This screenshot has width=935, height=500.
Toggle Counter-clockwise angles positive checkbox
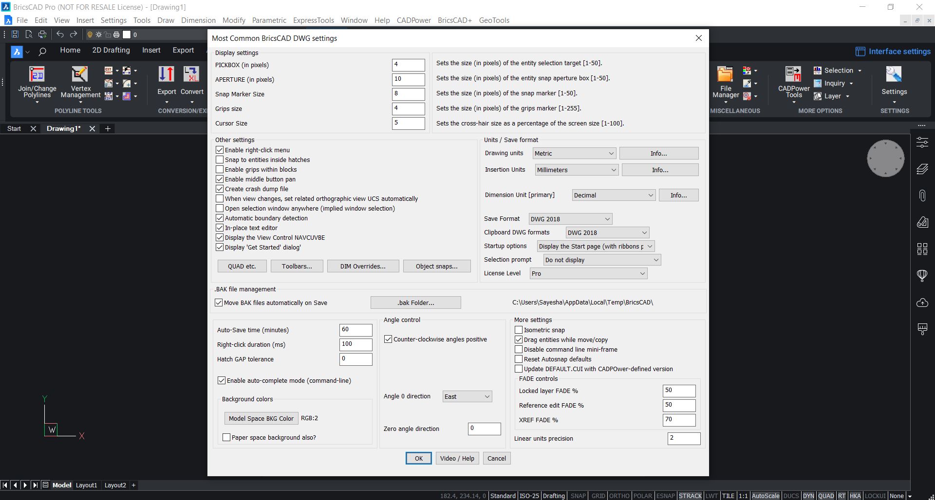[388, 339]
